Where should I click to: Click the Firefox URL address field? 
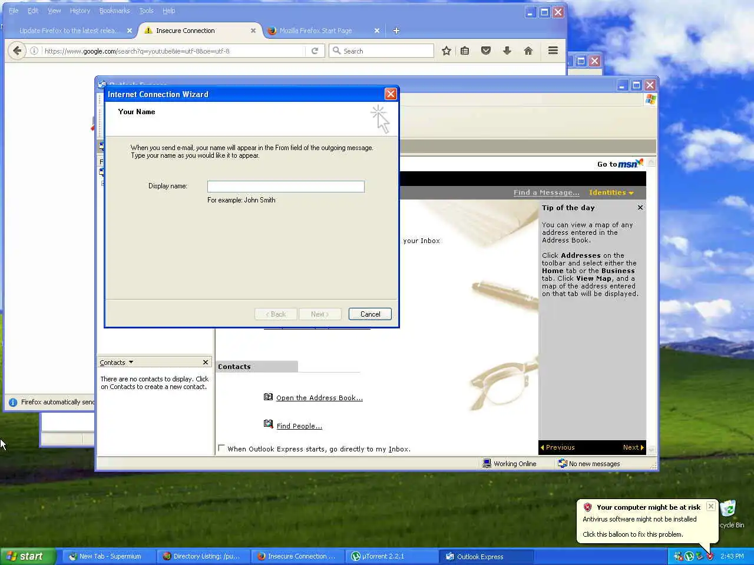tap(174, 51)
